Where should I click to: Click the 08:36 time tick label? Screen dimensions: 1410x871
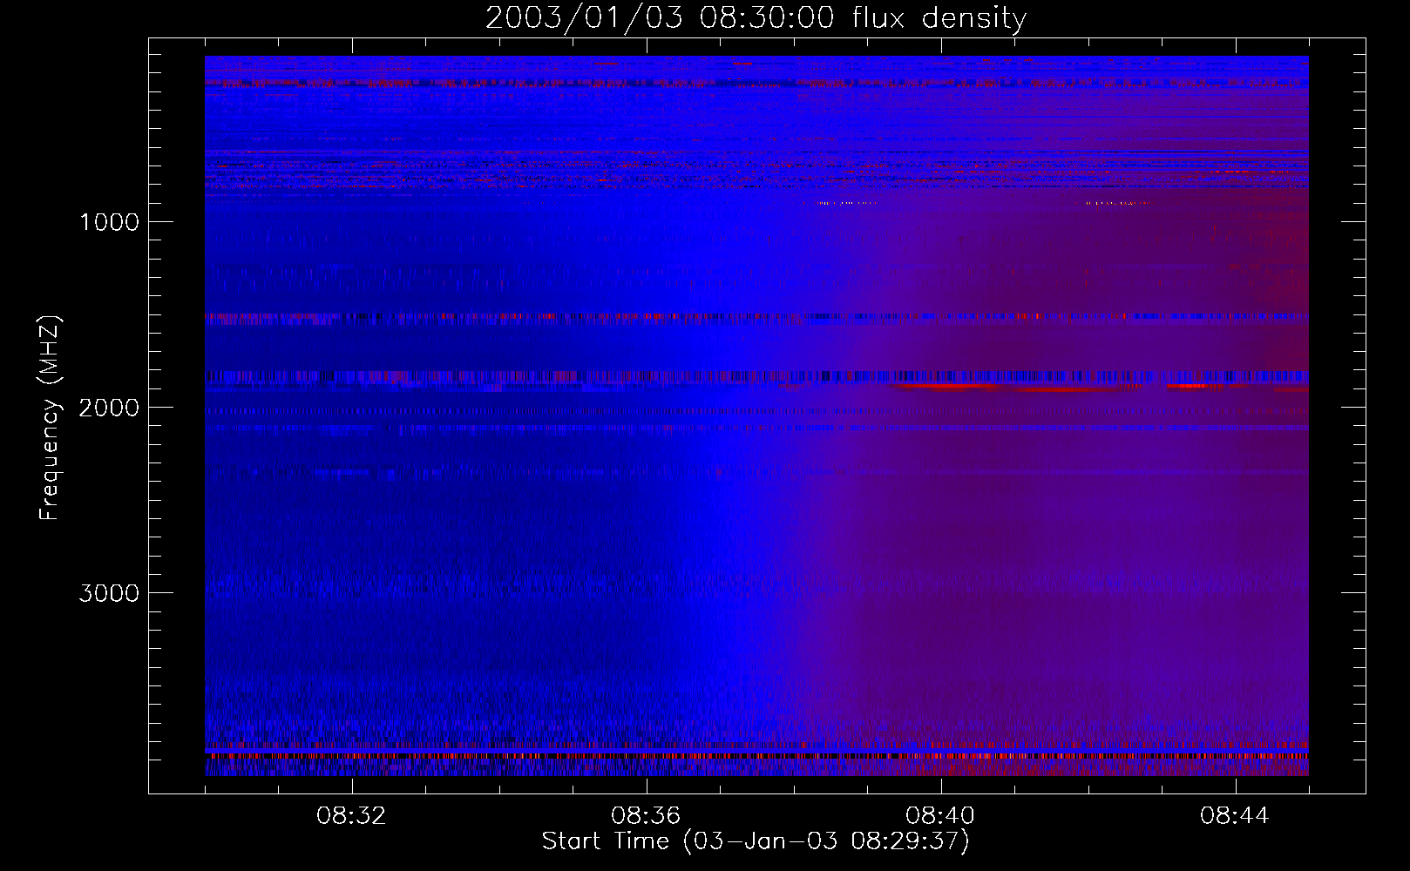pos(646,816)
